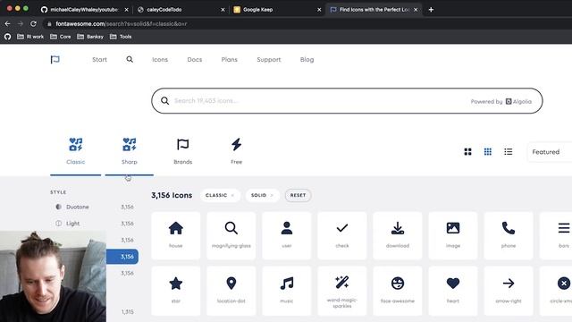Click the GitHub bookmark icon
The width and height of the screenshot is (572, 322).
(x=8, y=37)
